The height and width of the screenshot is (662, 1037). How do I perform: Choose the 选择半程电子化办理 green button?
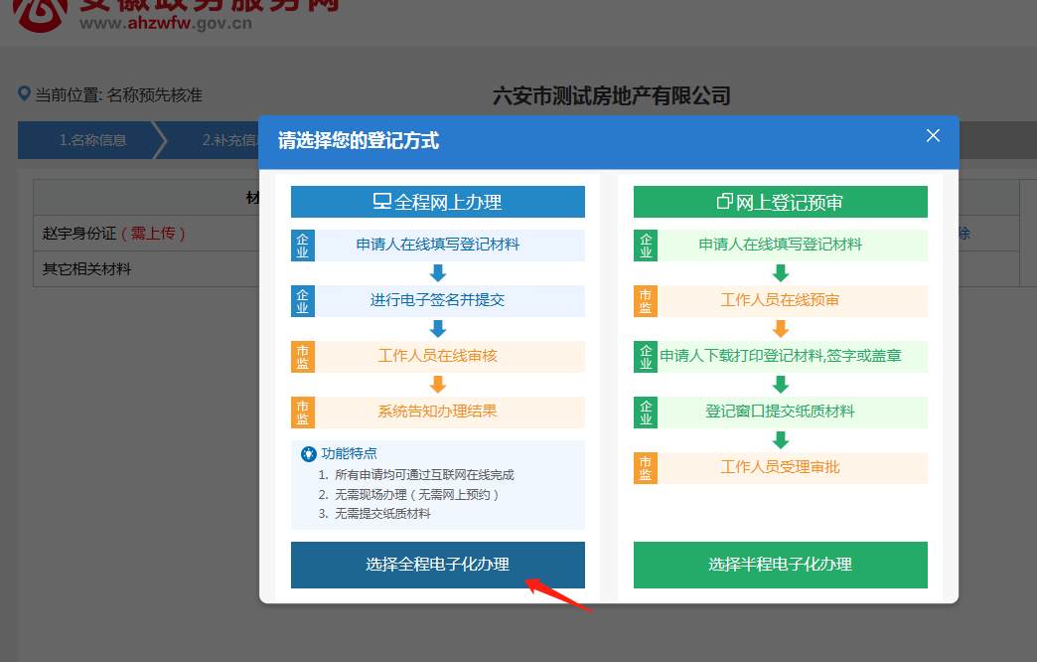(x=780, y=565)
